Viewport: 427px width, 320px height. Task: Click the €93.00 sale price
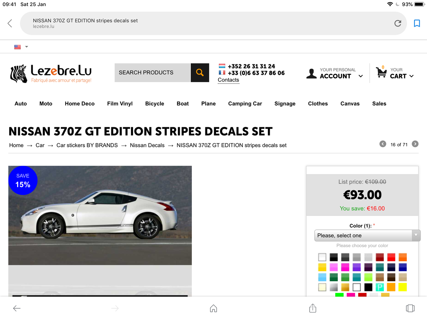[x=362, y=195]
